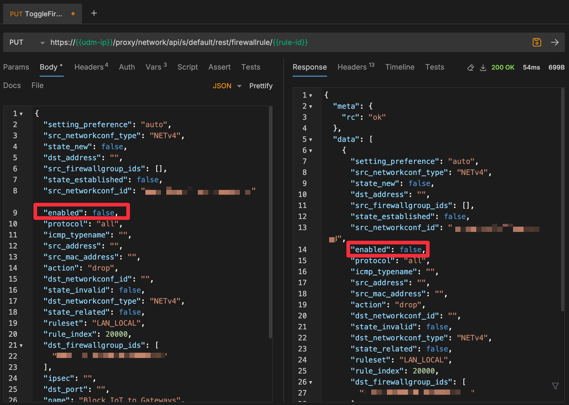Open a new request tab with plus
569x405 pixels.
[x=94, y=13]
